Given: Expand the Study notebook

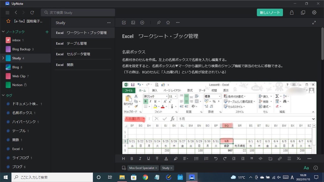Looking at the screenshot, I should click(3, 58).
